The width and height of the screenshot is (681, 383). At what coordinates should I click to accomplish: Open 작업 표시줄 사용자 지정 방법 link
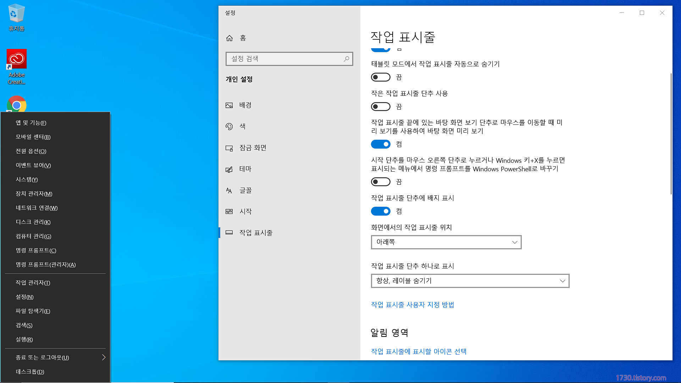coord(413,305)
